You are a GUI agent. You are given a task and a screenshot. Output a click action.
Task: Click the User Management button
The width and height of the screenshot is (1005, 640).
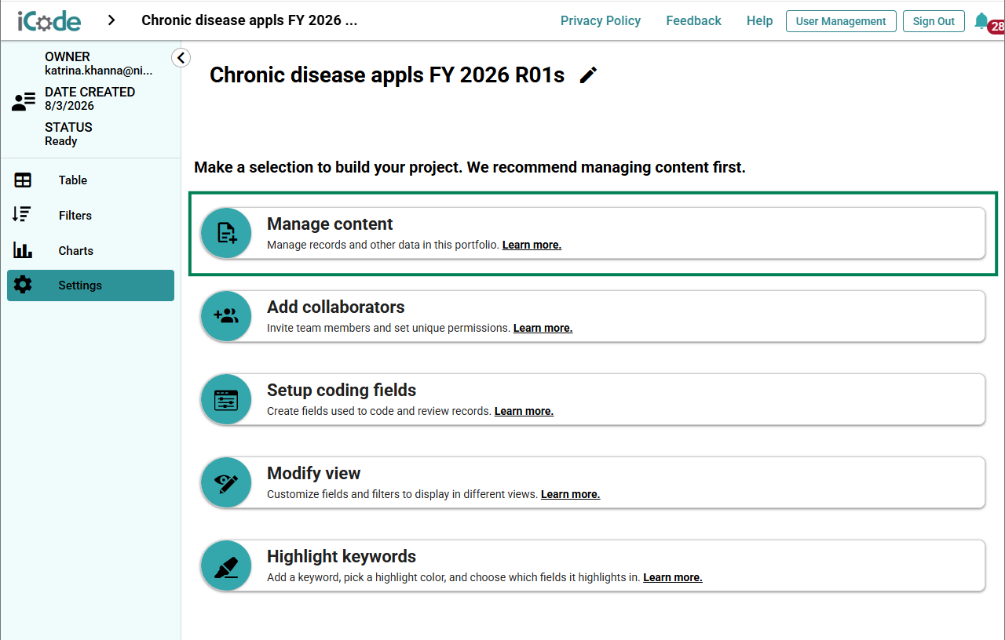coord(841,21)
